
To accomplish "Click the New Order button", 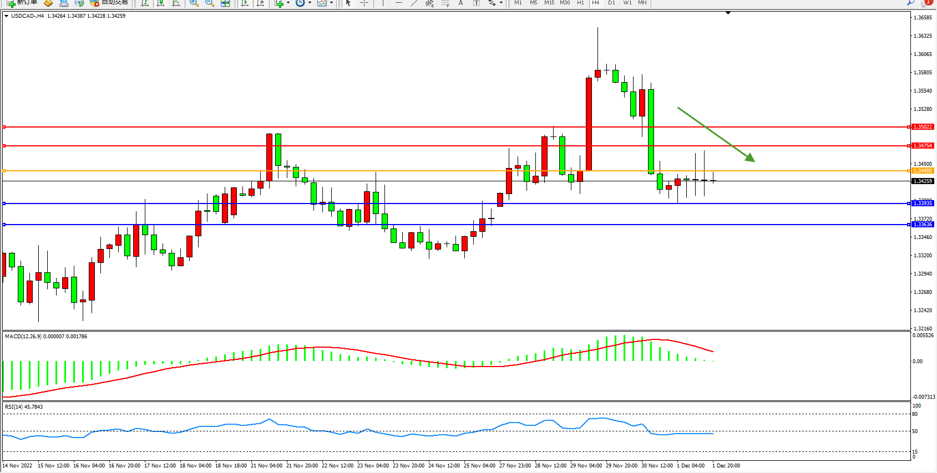I will click(x=22, y=2).
